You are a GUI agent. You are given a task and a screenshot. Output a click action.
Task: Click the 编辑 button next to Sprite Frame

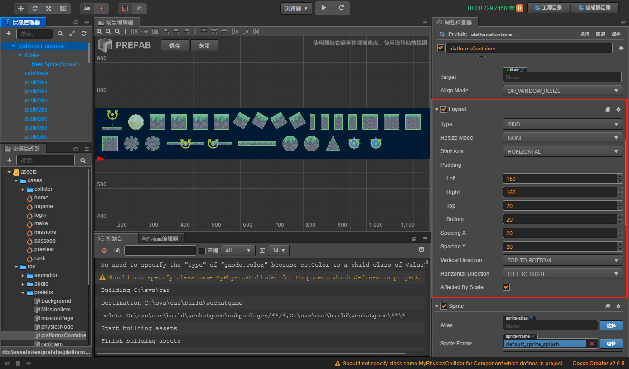(x=611, y=344)
